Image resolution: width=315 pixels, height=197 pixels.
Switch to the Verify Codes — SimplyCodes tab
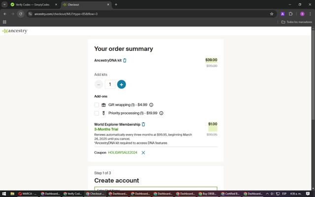point(32,4)
